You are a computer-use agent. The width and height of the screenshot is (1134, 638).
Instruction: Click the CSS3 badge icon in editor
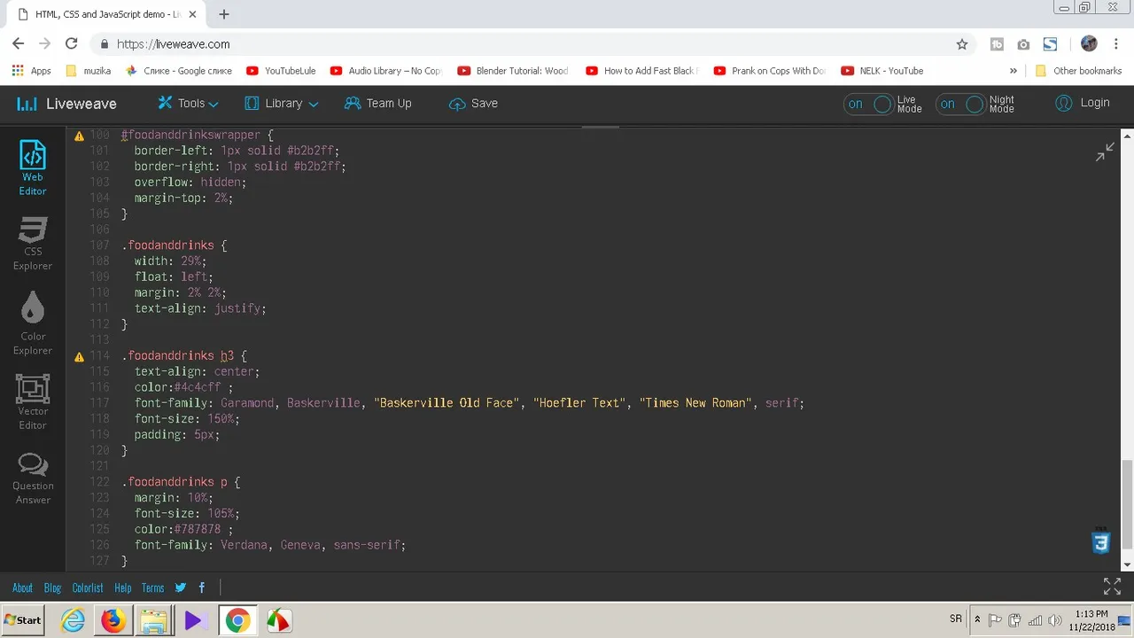point(1100,541)
